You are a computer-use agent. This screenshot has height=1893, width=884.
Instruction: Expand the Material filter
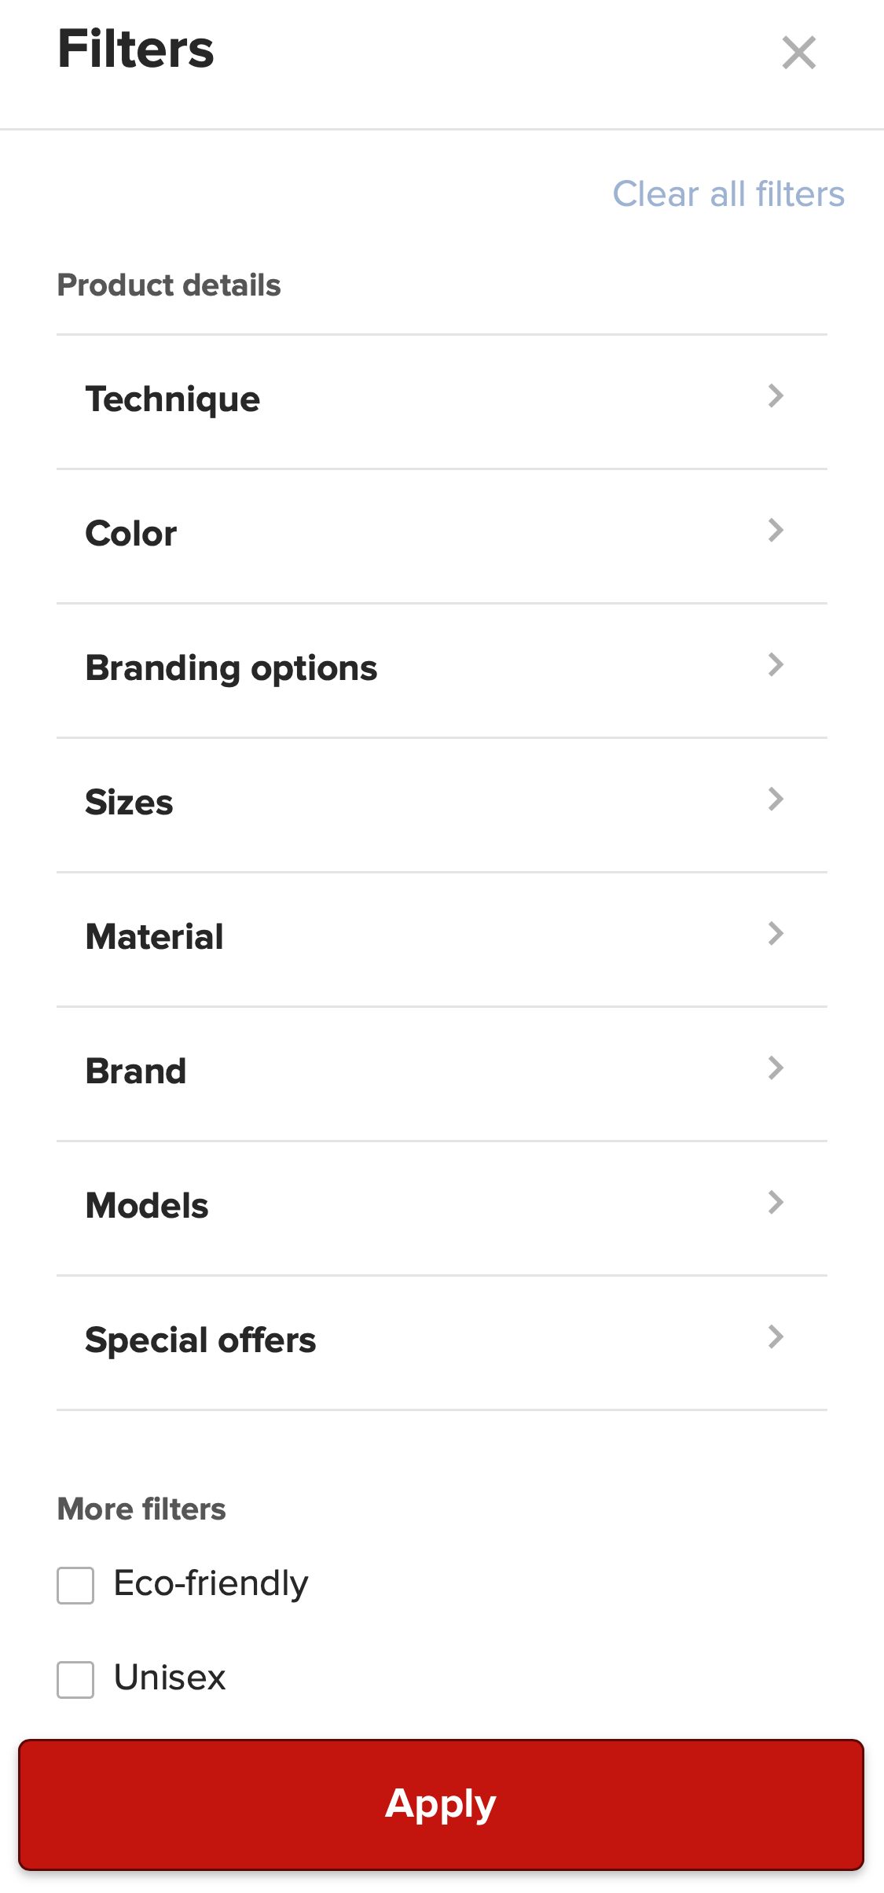point(442,936)
